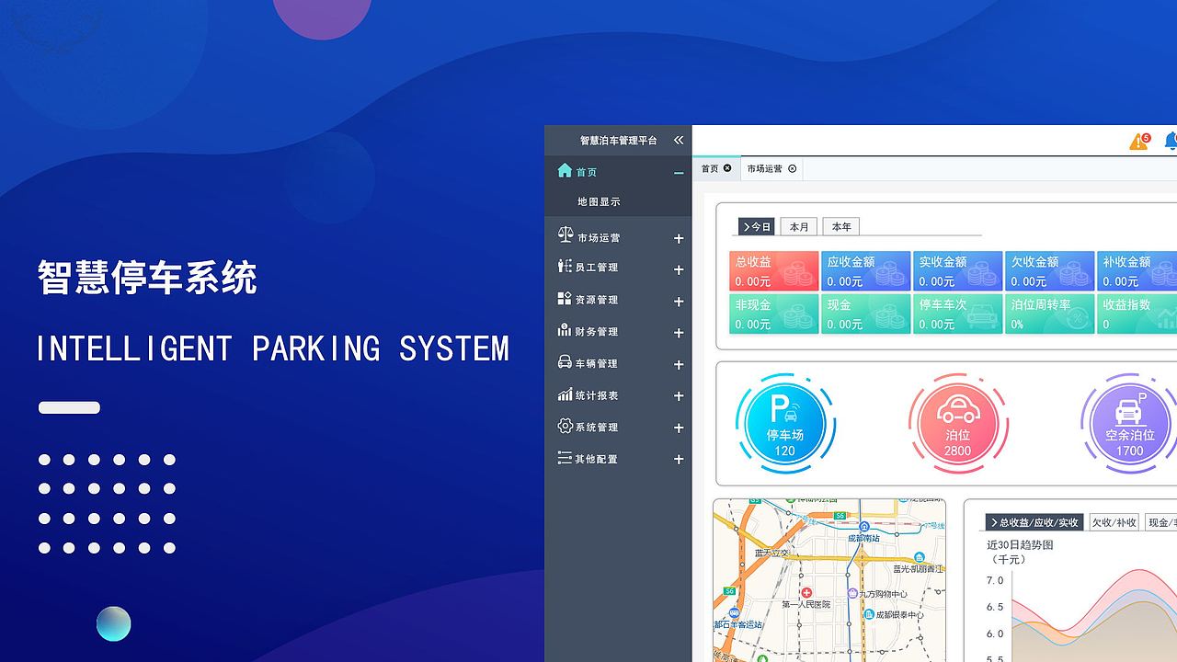
Task: Close the 市场运营 tab with x icon
Action: point(792,168)
